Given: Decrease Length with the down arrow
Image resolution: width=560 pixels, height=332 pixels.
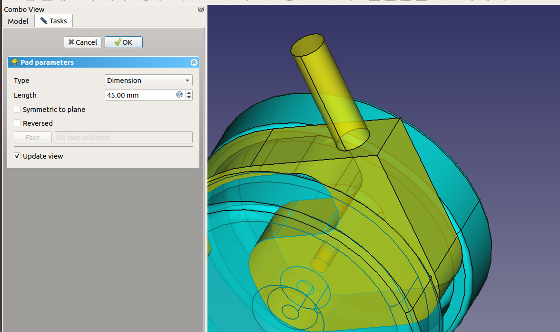Looking at the screenshot, I should click(189, 98).
